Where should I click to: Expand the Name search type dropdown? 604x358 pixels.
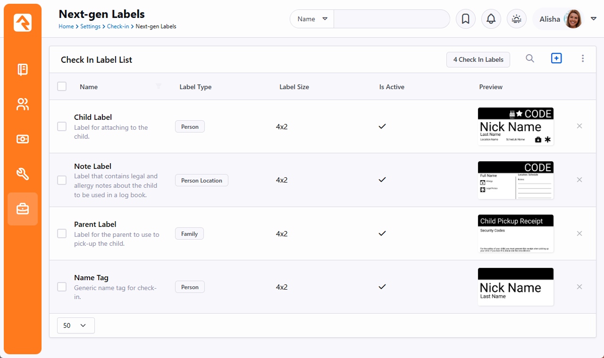click(312, 19)
